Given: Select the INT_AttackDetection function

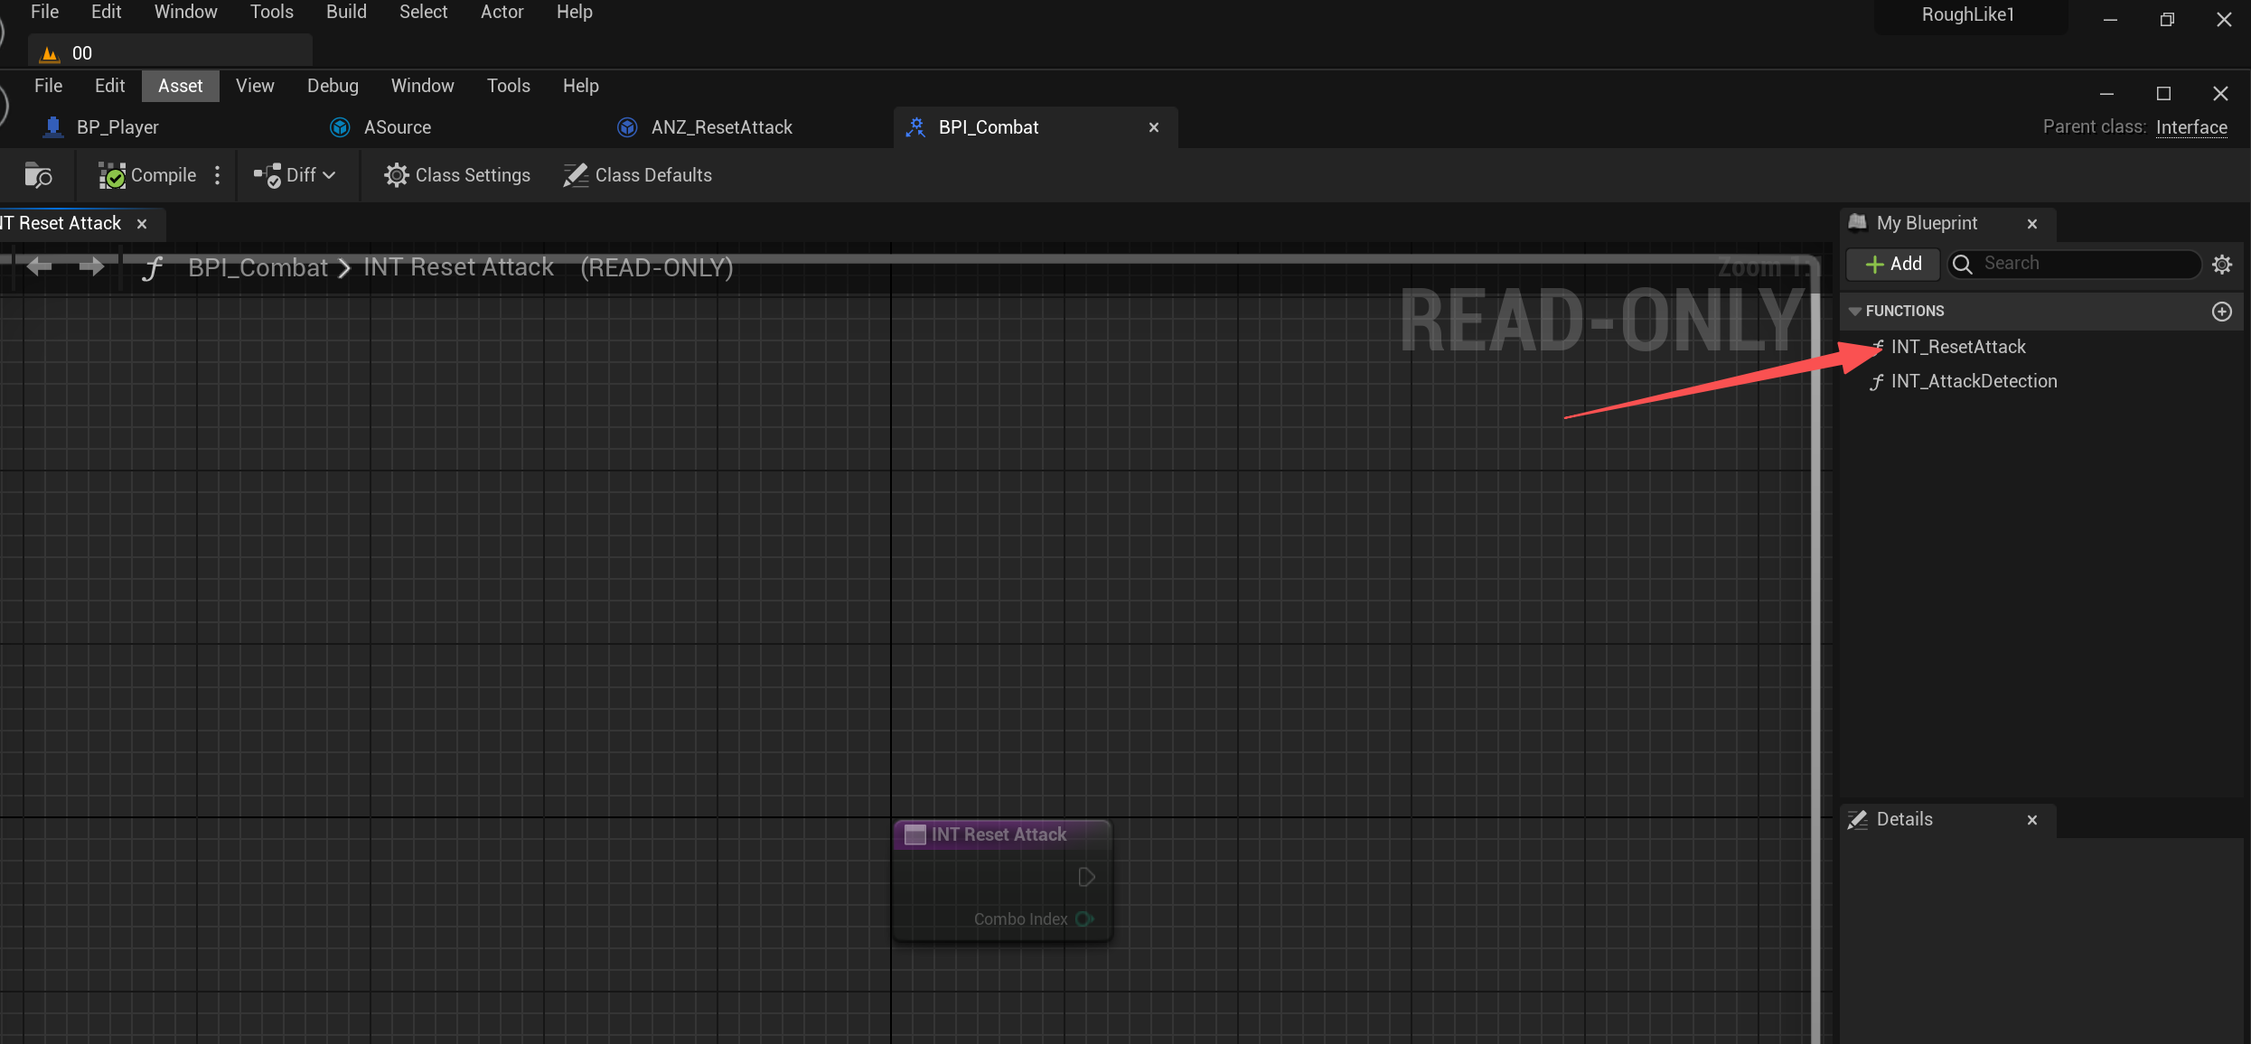Looking at the screenshot, I should point(1974,381).
